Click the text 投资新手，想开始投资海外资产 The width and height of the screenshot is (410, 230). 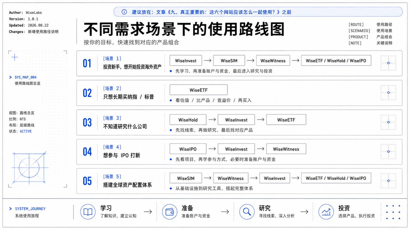click(132, 67)
